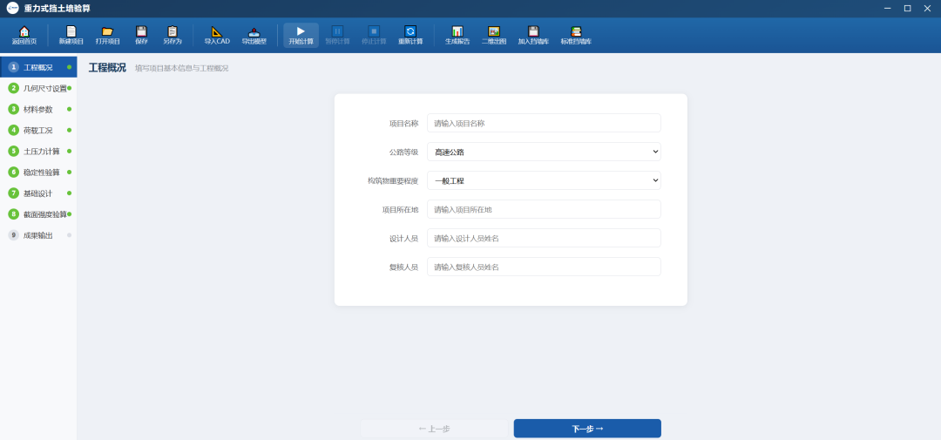Switch to step 4 荷载工况
Image resolution: width=941 pixels, height=440 pixels.
[x=38, y=131]
